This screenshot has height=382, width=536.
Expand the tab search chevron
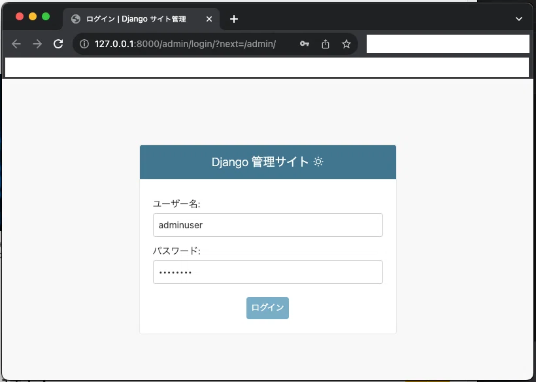point(519,19)
